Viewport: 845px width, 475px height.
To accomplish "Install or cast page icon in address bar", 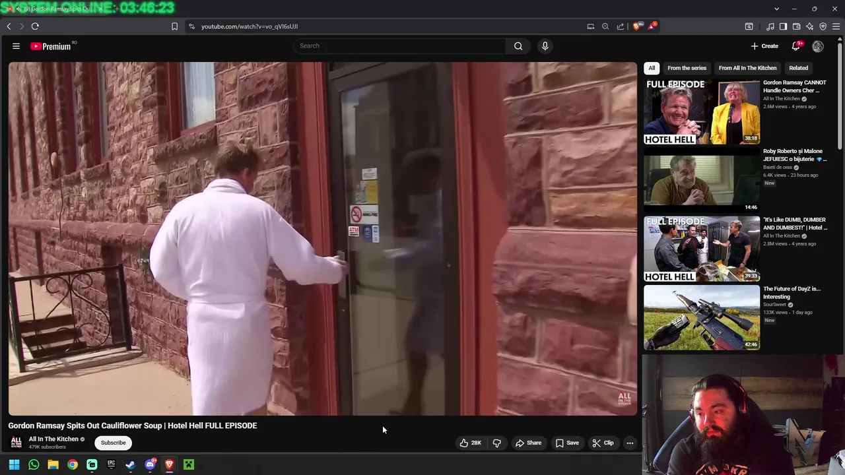I will coord(591,26).
